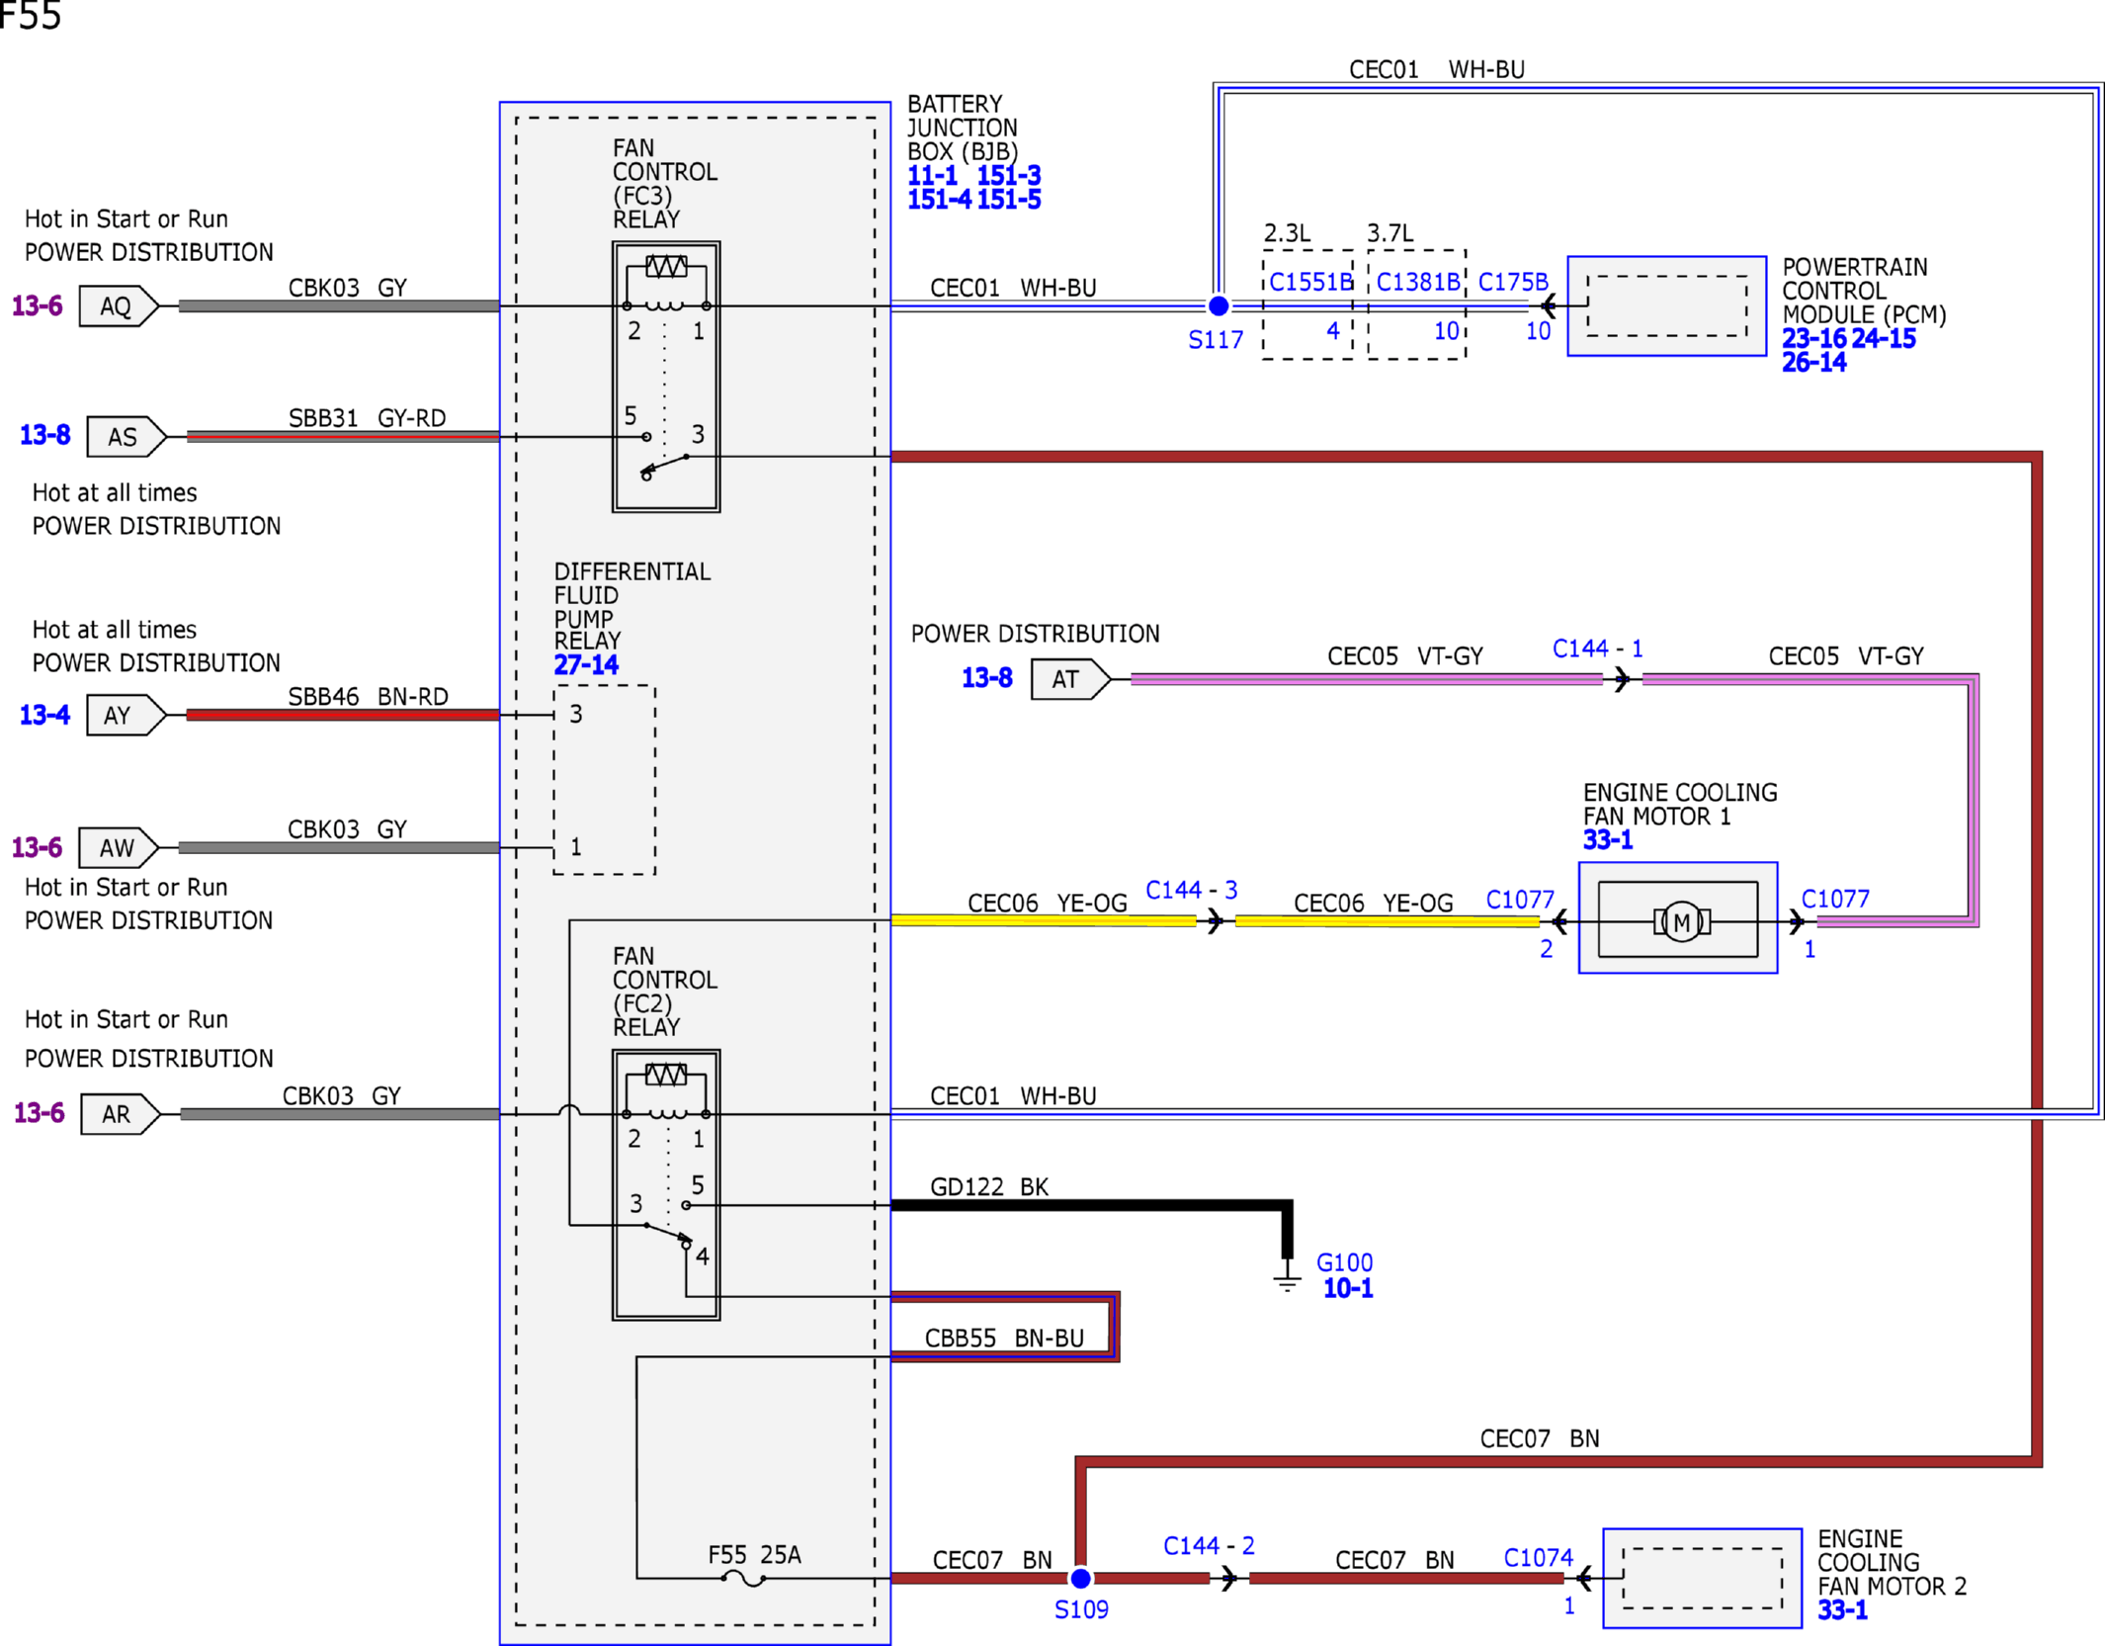Open the 33-1 link under Fan Motor 2
This screenshot has height=1646, width=2105.
point(1843,1610)
